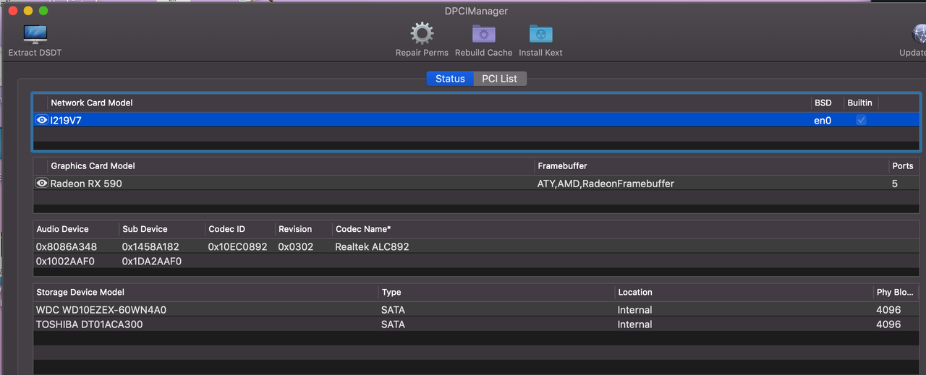Click Internal location of the WDC drive
Screen dimensions: 926x375
tap(634, 310)
